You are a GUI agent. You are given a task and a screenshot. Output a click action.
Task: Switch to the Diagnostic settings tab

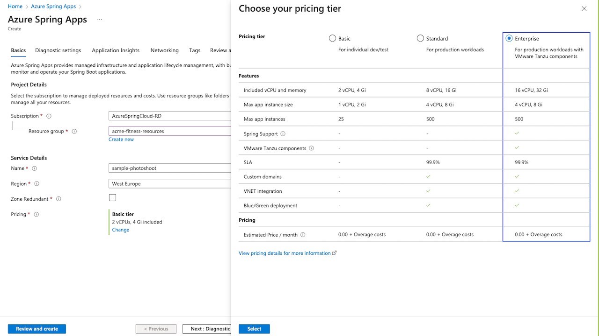[58, 50]
